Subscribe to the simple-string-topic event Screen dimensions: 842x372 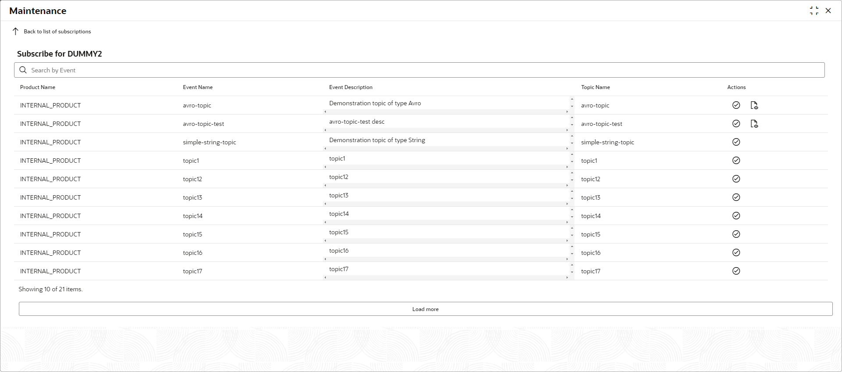(x=736, y=142)
